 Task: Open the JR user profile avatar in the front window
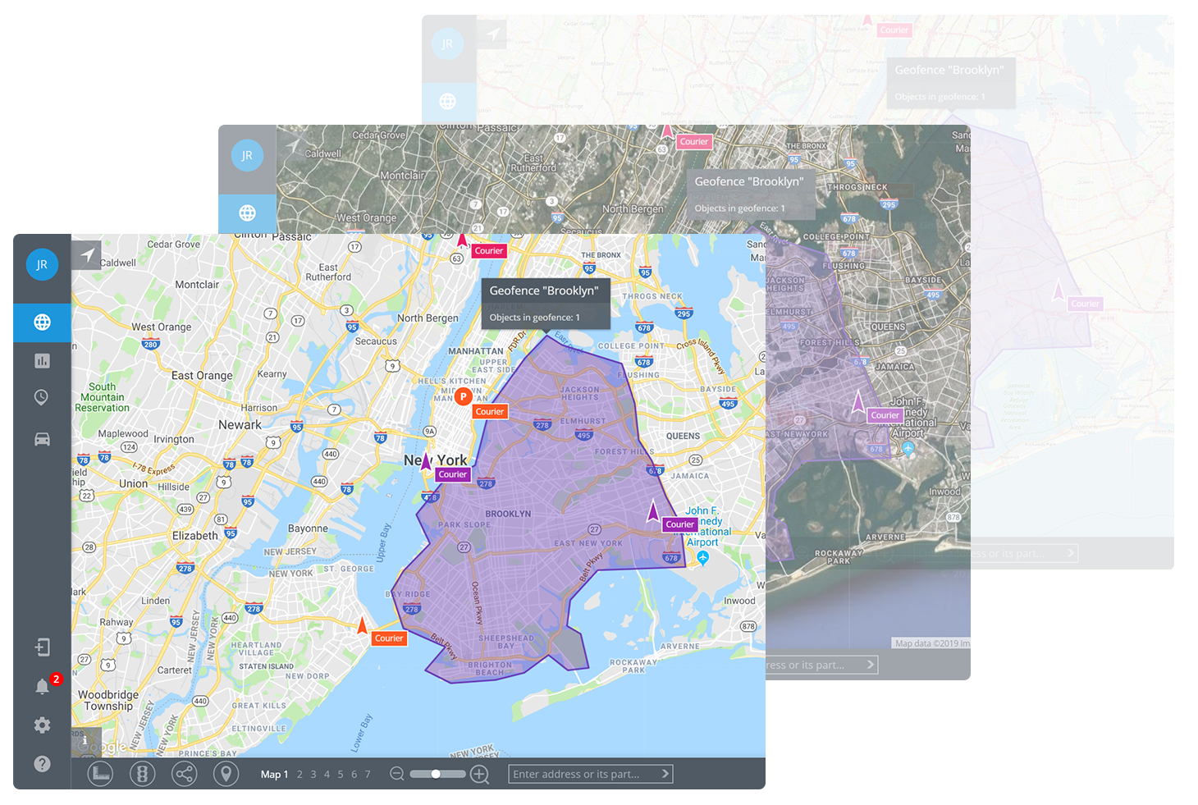pos(42,264)
